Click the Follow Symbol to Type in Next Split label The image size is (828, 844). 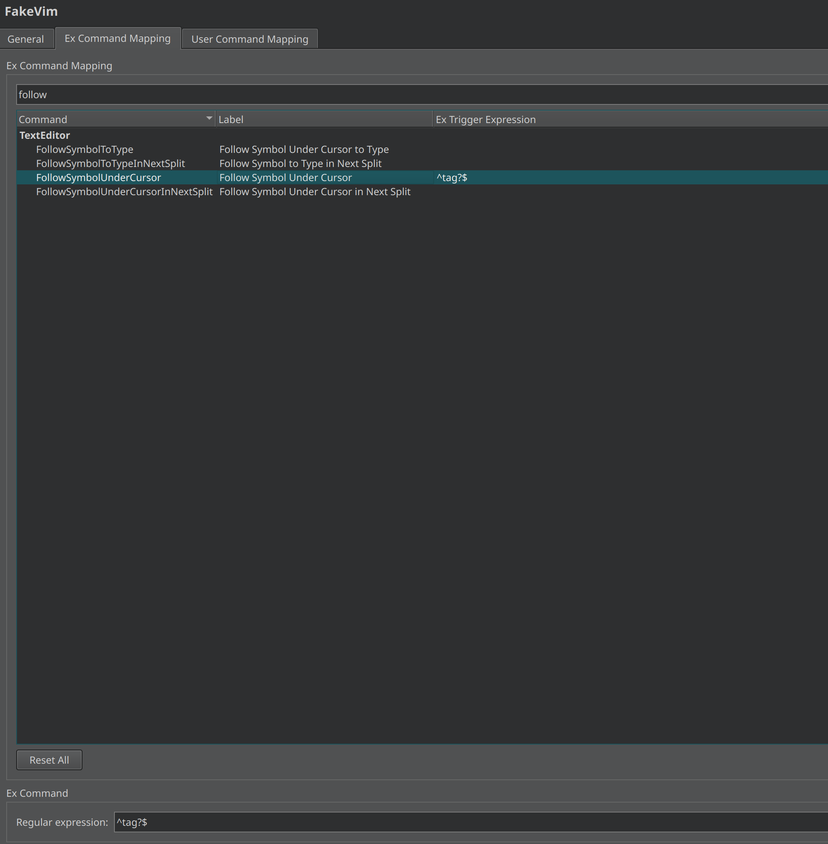click(x=300, y=163)
